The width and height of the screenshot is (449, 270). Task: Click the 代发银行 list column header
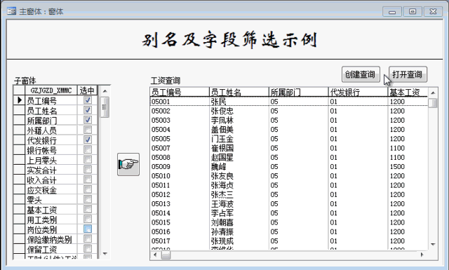(x=358, y=92)
